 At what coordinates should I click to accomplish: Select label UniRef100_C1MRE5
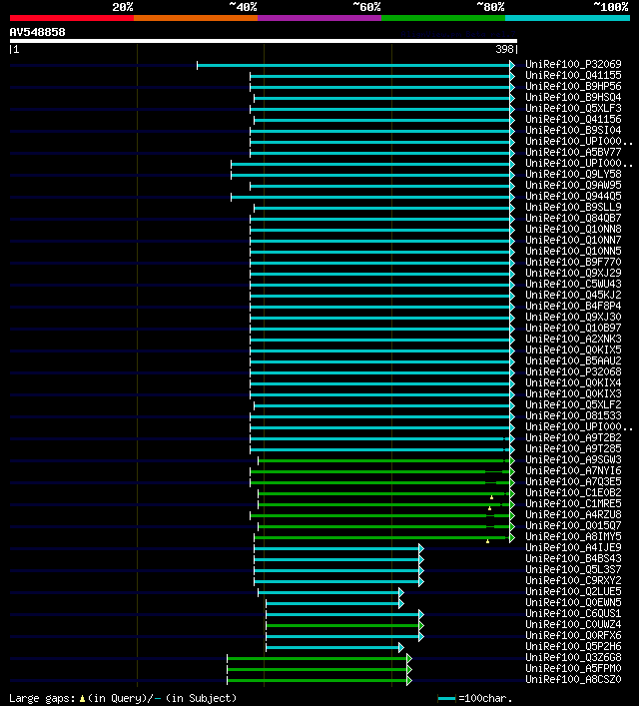click(573, 504)
